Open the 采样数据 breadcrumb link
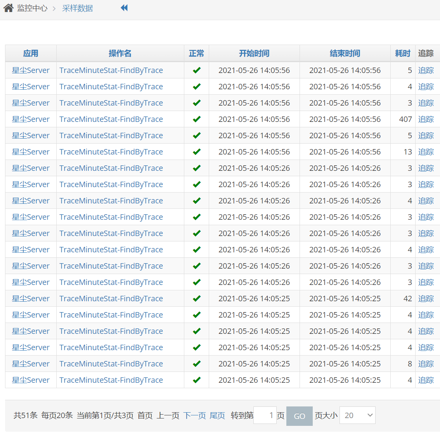This screenshot has height=434, width=440. 78,8
